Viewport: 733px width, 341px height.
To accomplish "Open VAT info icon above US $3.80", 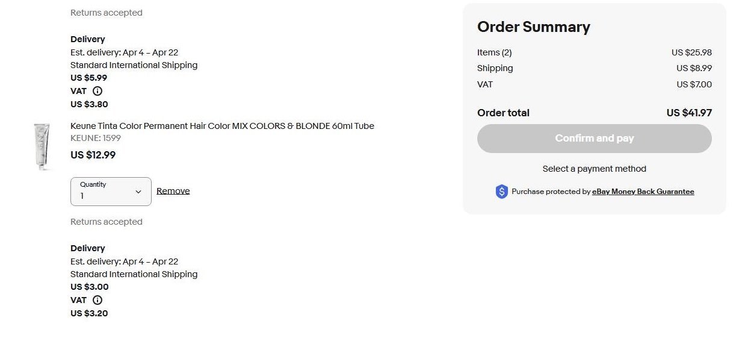I will pos(97,91).
